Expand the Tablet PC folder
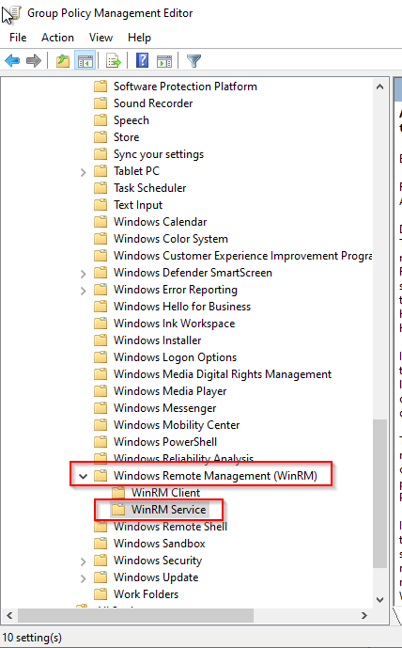 [x=84, y=172]
